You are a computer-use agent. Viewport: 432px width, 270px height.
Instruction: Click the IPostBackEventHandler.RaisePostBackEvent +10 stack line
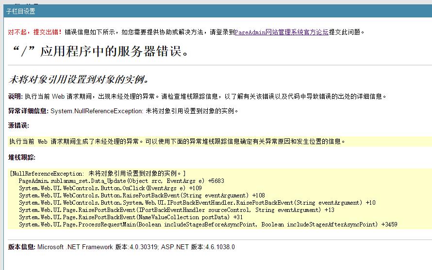click(197, 203)
